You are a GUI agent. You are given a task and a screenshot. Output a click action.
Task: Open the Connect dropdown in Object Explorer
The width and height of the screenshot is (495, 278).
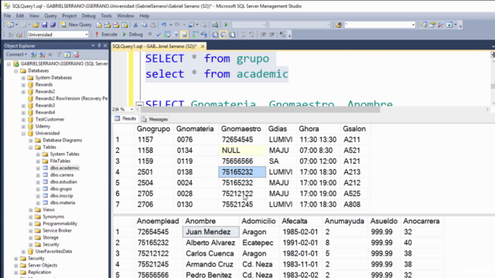pos(16,55)
